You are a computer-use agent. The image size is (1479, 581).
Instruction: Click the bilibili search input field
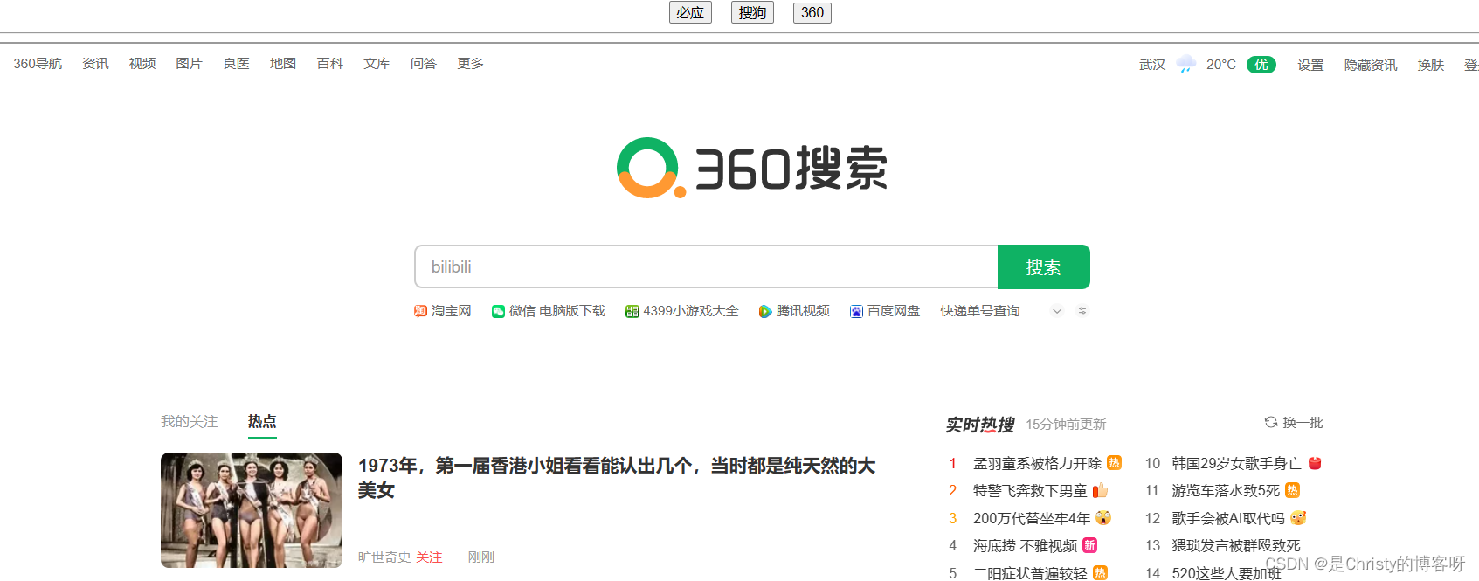(706, 266)
